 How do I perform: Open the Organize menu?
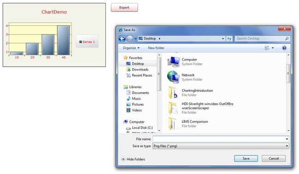(131, 48)
